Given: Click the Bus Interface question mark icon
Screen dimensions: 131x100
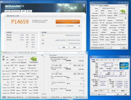Looking at the screenshot, I should [x=126, y=23].
